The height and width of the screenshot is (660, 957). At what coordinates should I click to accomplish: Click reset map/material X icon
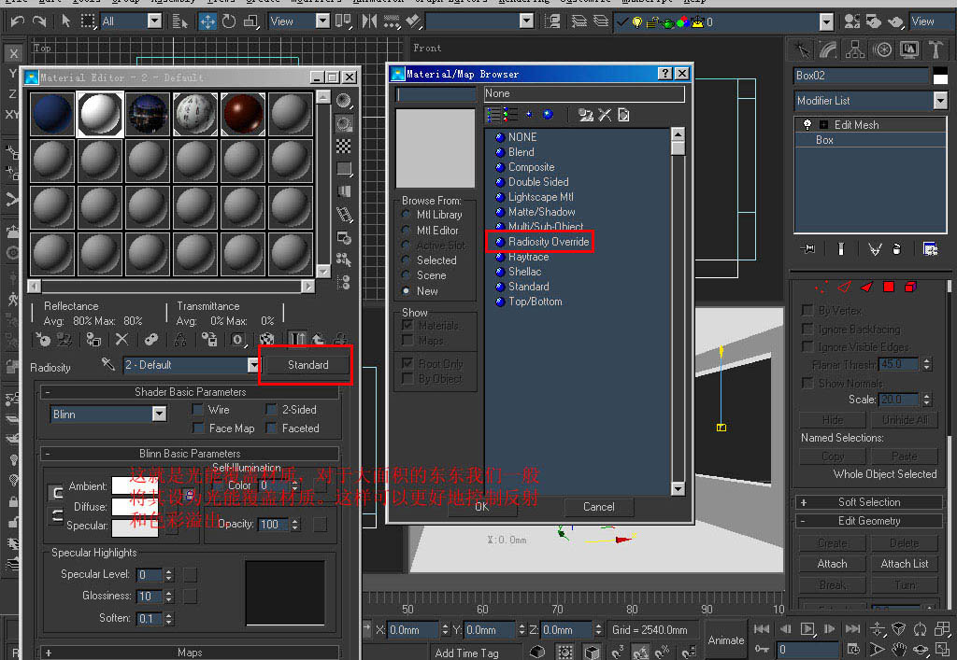pyautogui.click(x=121, y=340)
